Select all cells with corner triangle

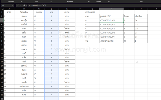click(x=2, y=9)
